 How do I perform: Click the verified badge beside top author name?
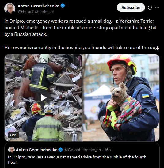tap(63, 6)
